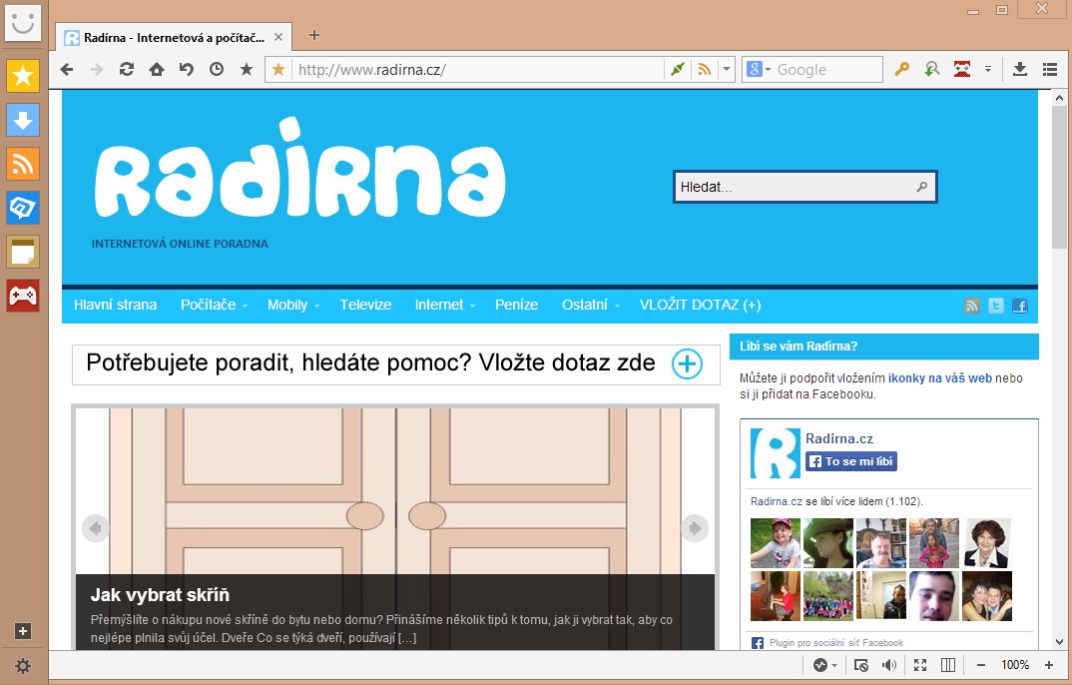Image resolution: width=1072 pixels, height=685 pixels.
Task: Click the RSS feed icon in address bar
Action: point(704,69)
